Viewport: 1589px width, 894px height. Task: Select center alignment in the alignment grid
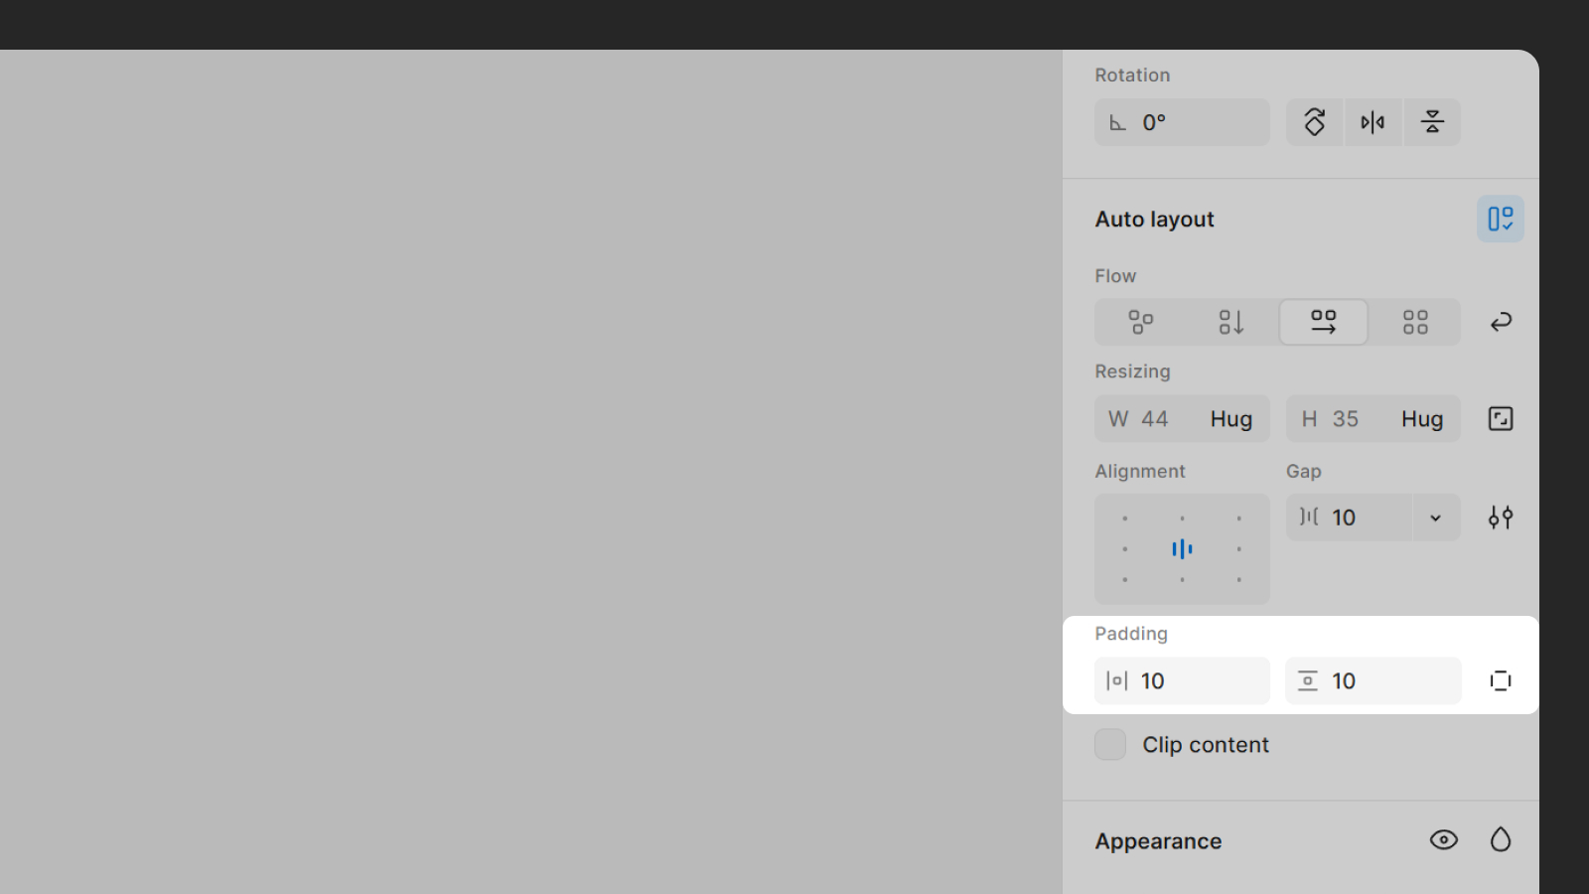[1181, 548]
